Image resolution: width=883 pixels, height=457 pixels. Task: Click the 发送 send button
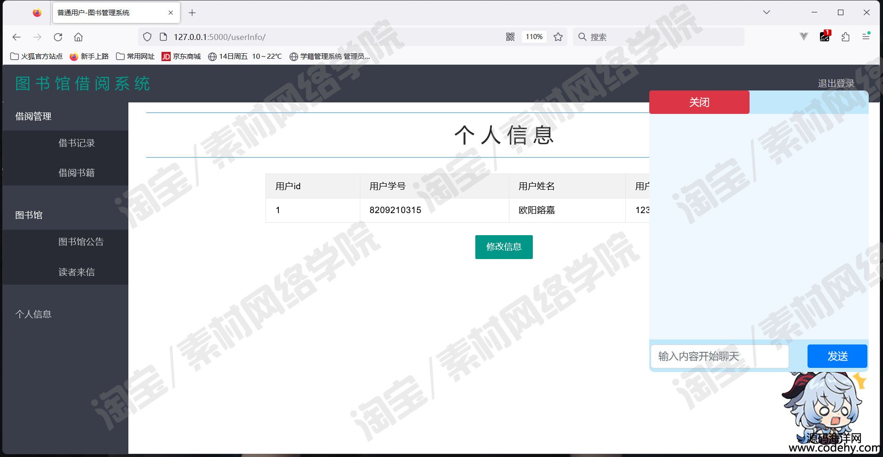837,356
